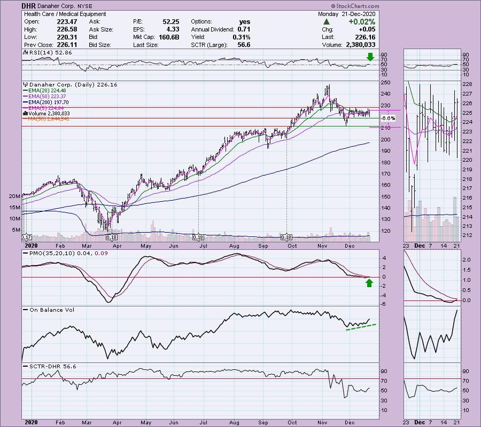Click the date Monday 21-Dec-2020

[346, 14]
